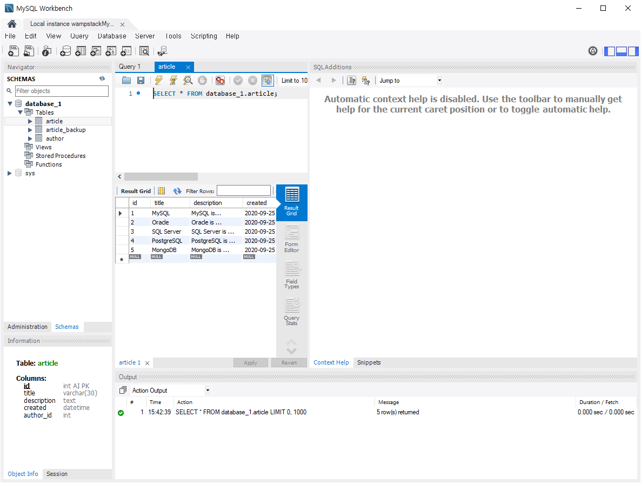
Task: Open SQL script file icon
Action: 29,51
